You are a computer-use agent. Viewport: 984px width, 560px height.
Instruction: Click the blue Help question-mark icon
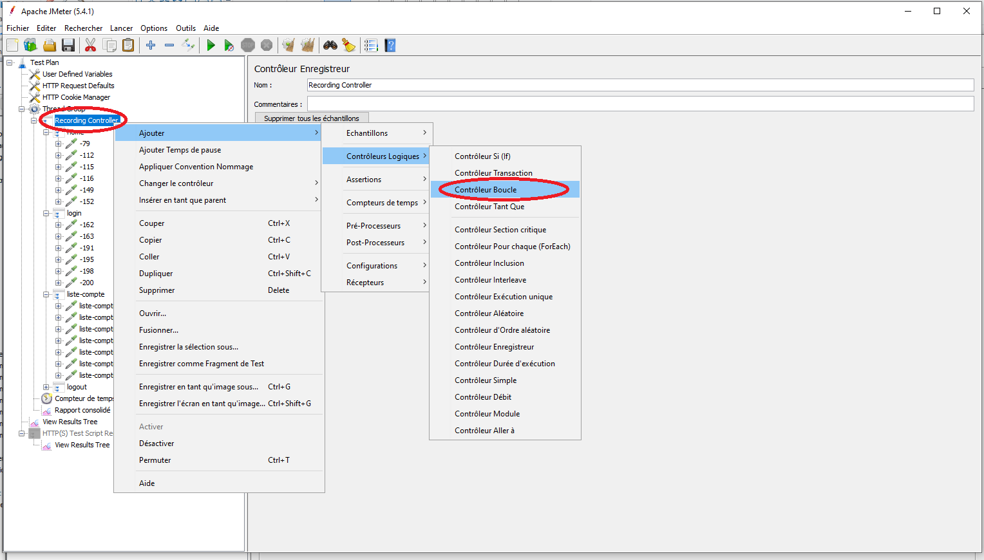click(390, 45)
